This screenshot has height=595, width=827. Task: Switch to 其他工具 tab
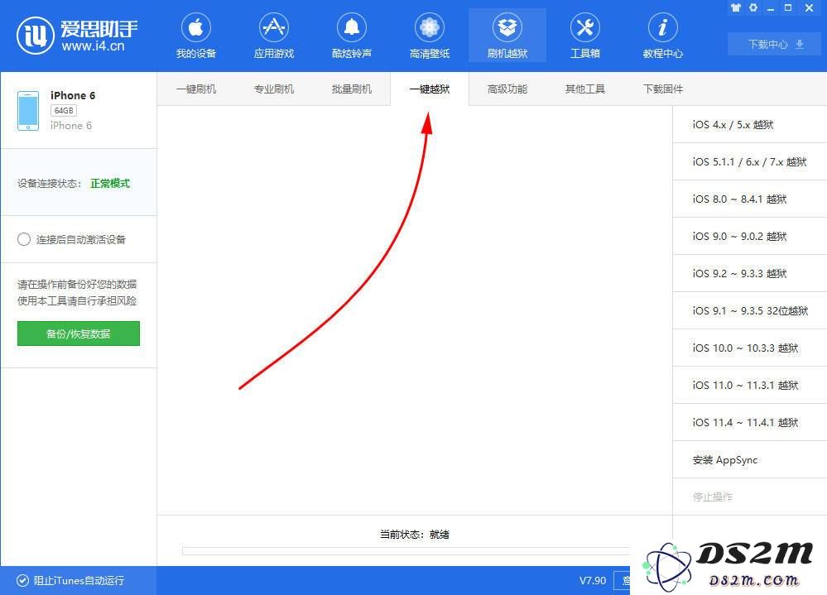[x=585, y=89]
